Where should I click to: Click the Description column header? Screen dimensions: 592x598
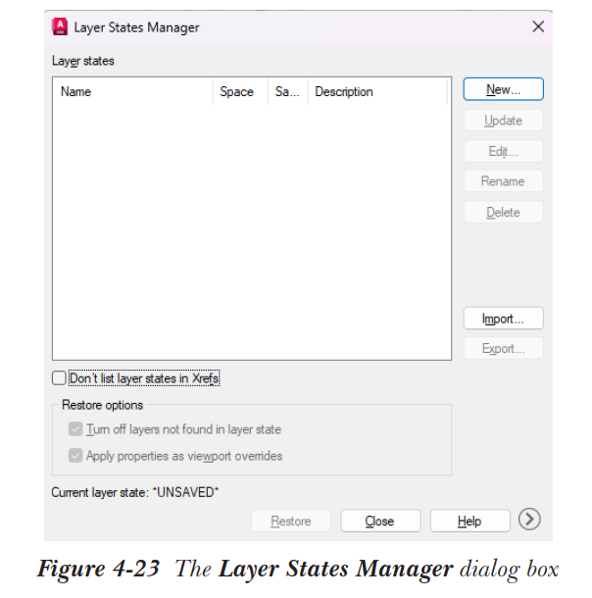pyautogui.click(x=377, y=91)
